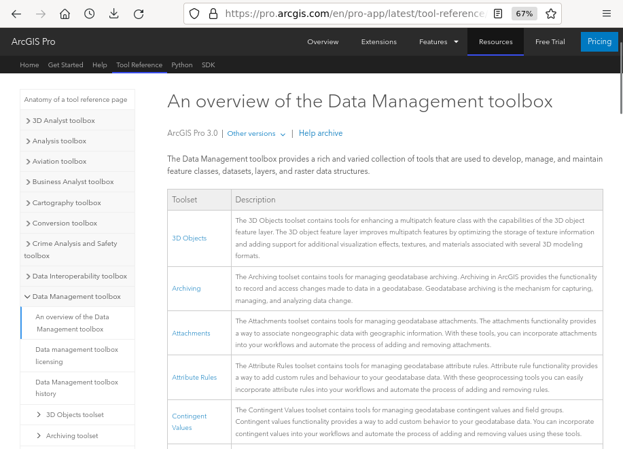Open the Other versions dropdown
This screenshot has width=623, height=449.
click(256, 134)
